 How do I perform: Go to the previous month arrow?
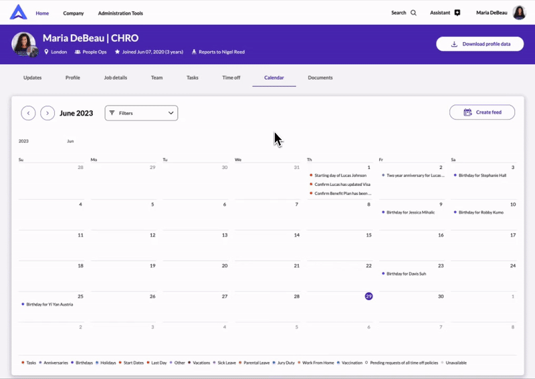[28, 113]
